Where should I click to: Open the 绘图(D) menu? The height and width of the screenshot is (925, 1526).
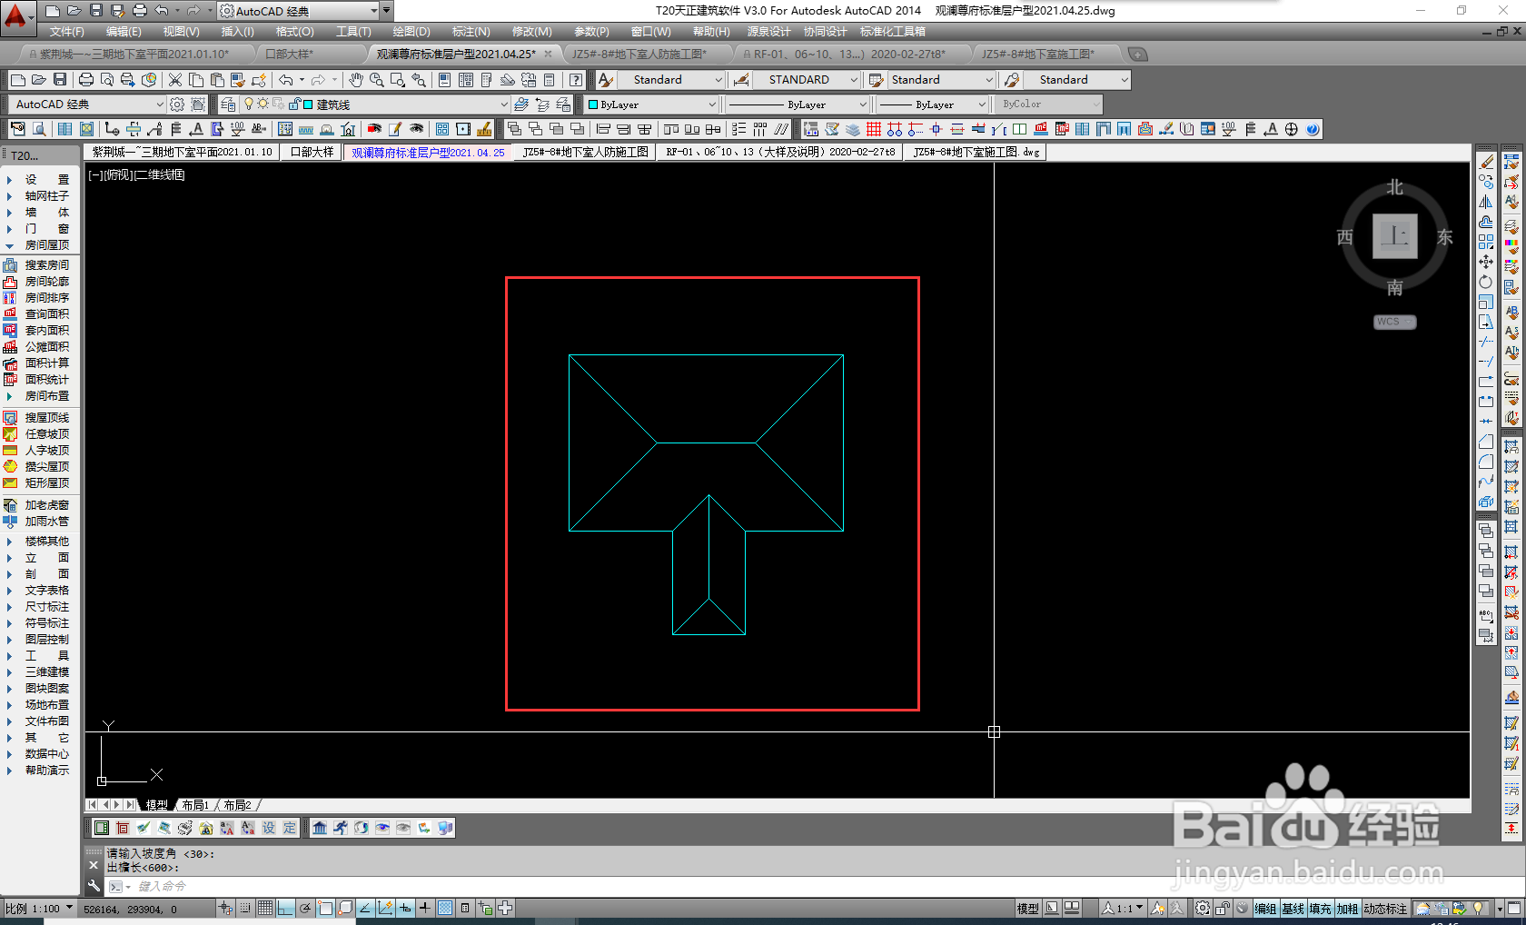pos(411,32)
